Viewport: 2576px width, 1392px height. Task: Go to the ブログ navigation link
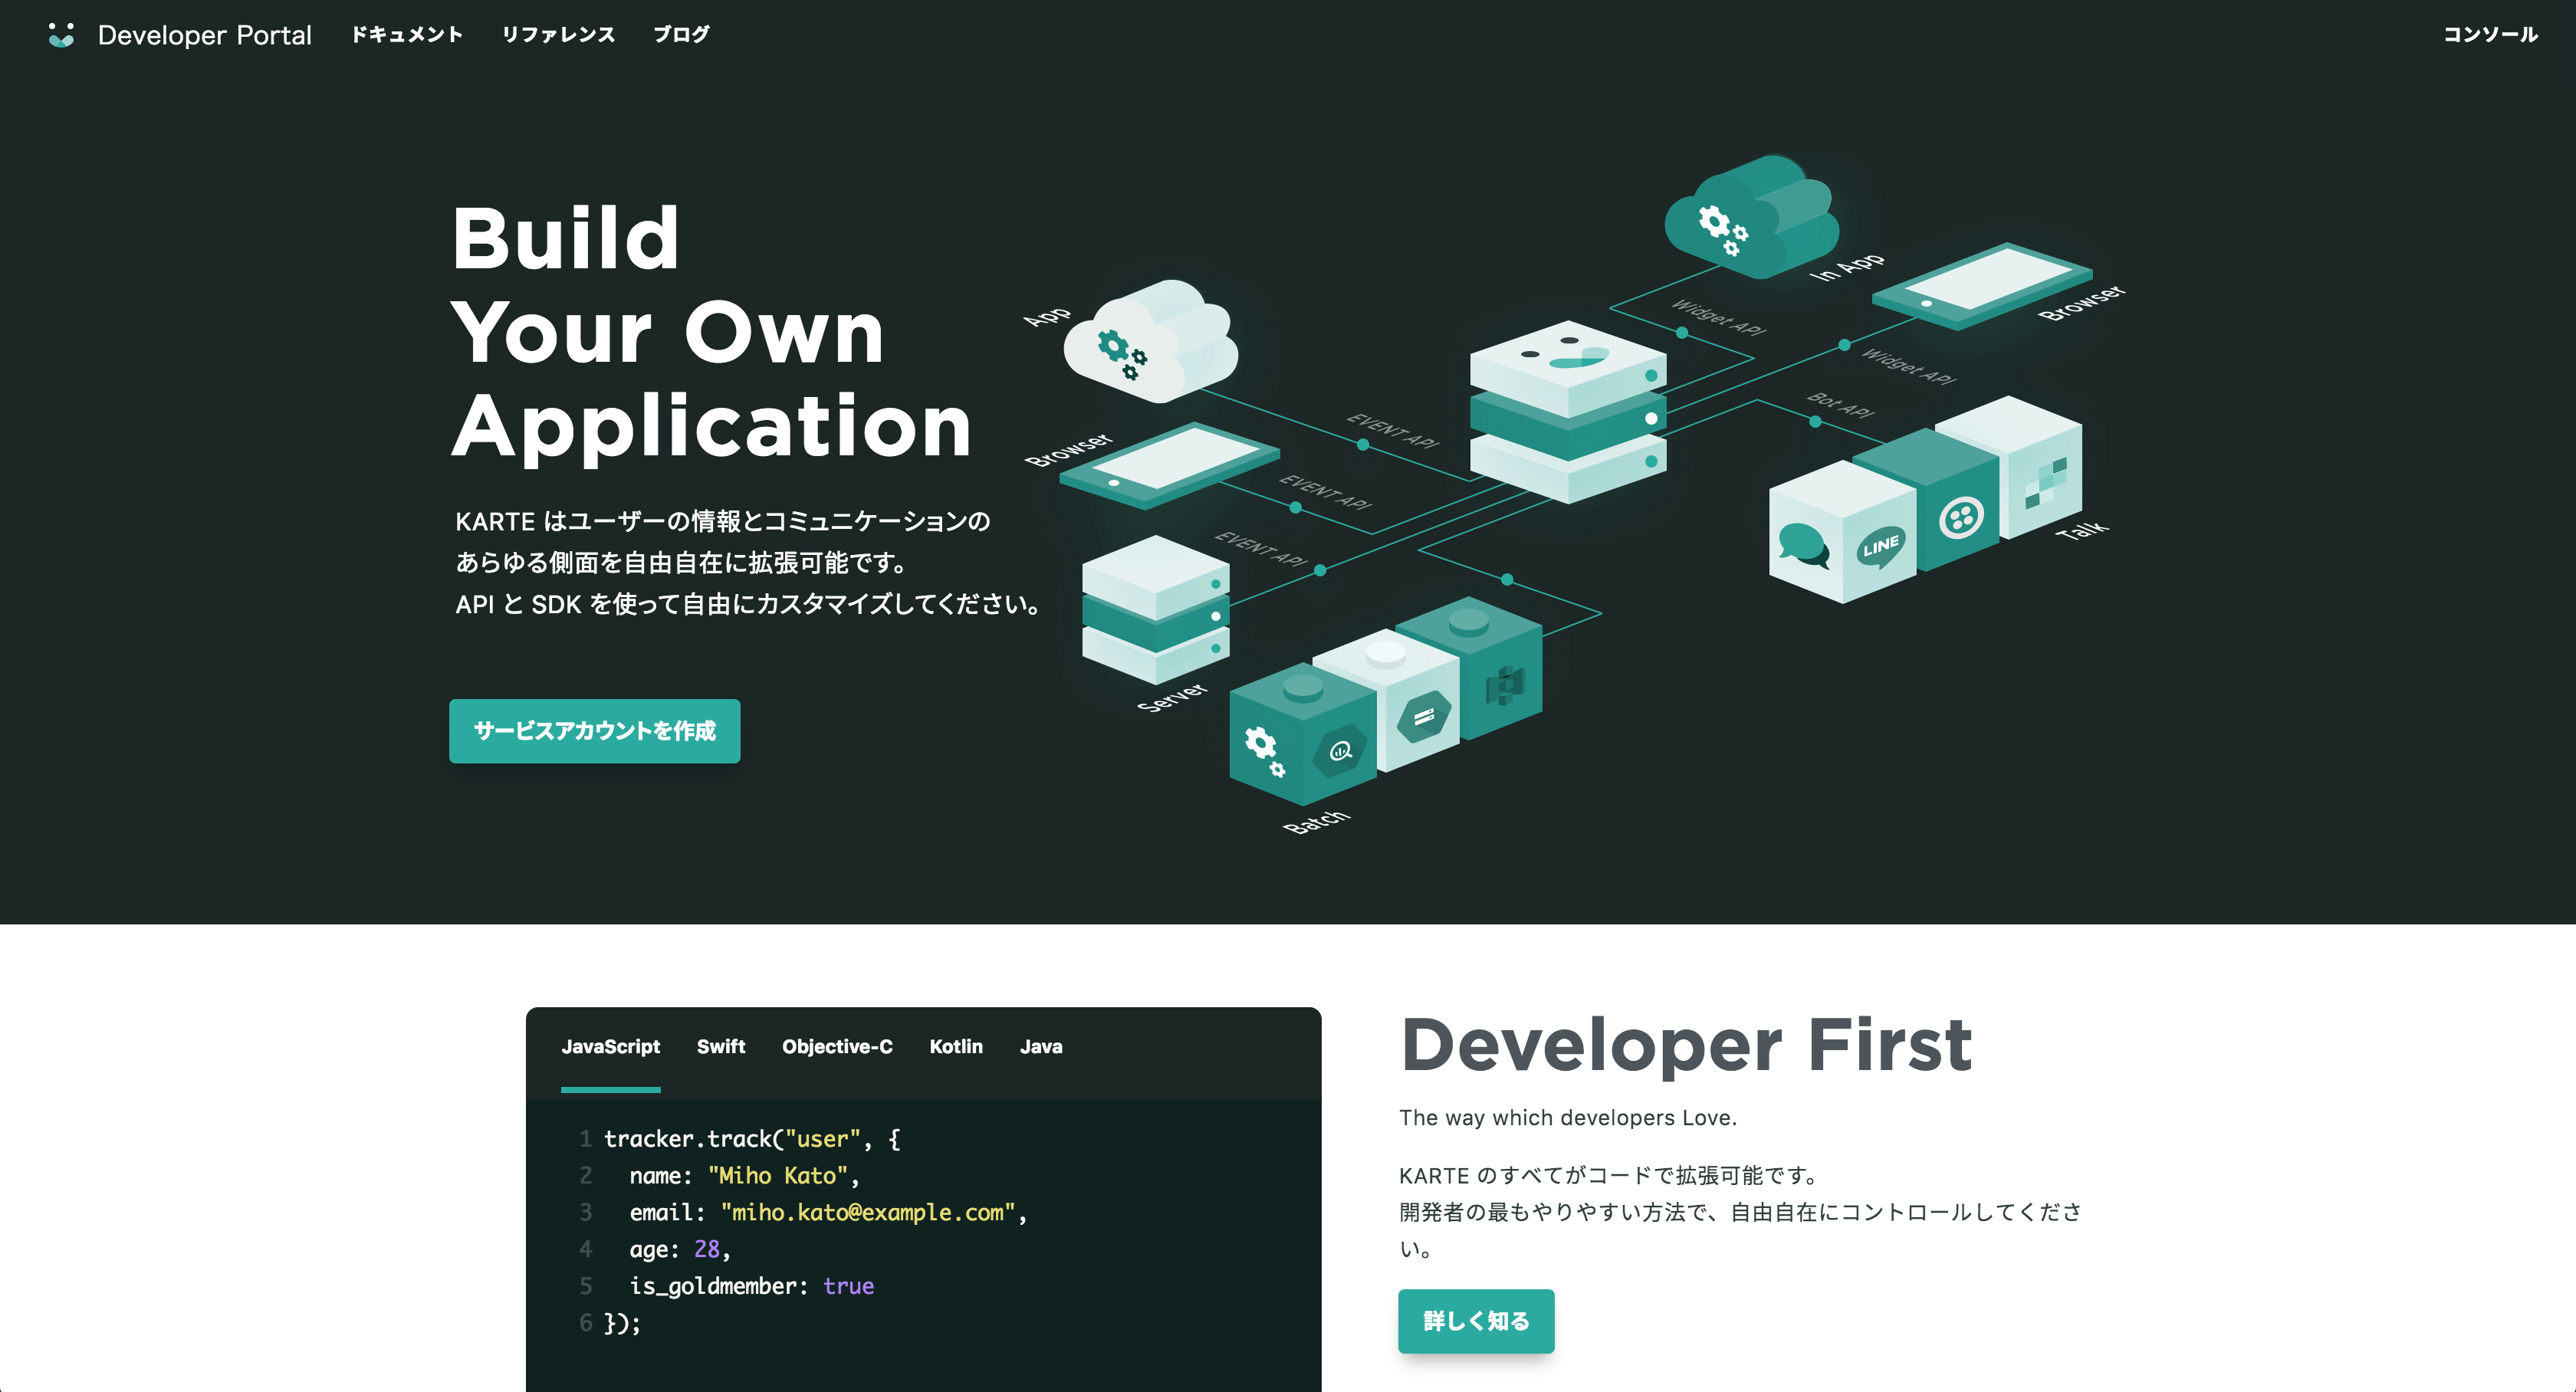tap(681, 35)
